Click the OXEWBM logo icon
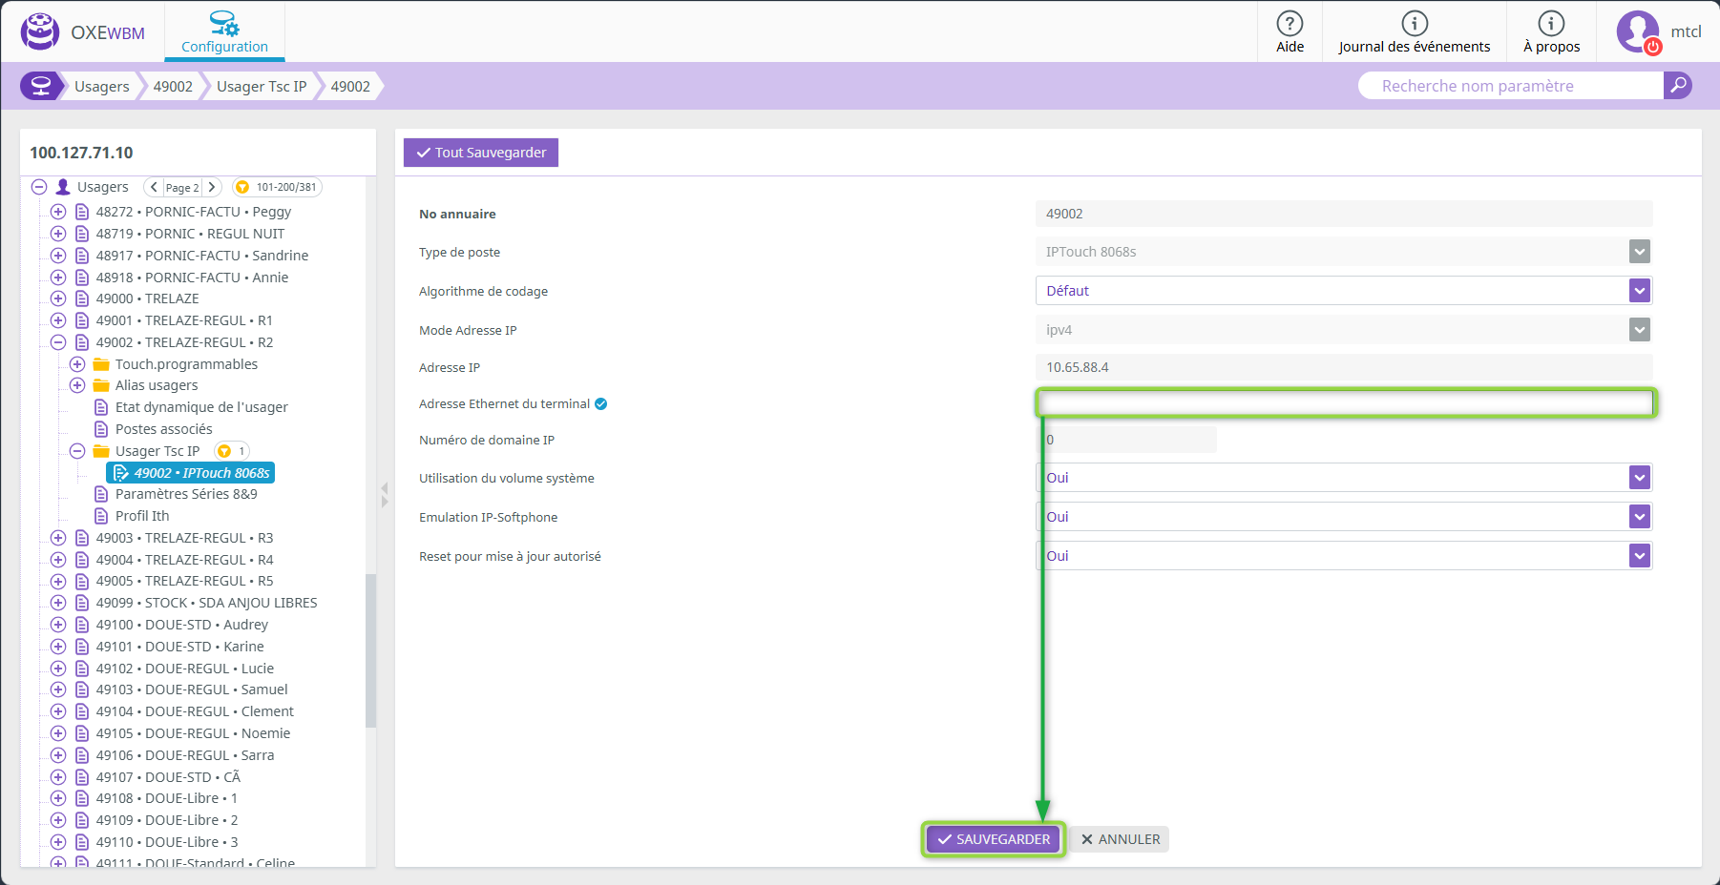1720x885 pixels. click(x=40, y=31)
